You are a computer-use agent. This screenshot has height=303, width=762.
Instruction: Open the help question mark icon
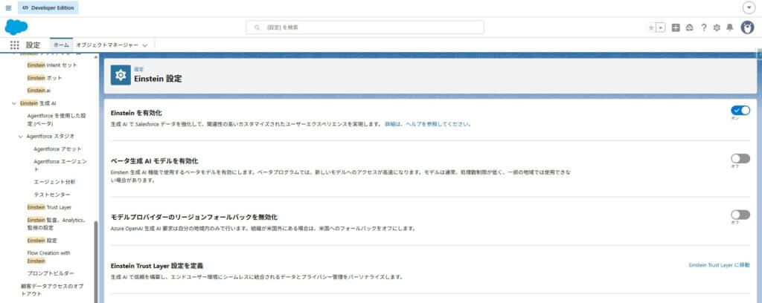[703, 28]
